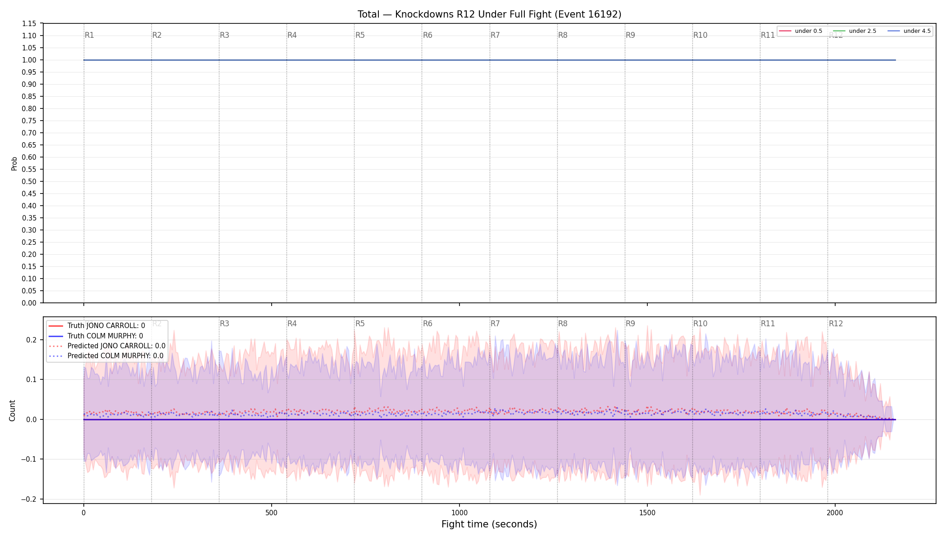
Task: Click the R3 round marker in the top chart
Action: click(224, 35)
